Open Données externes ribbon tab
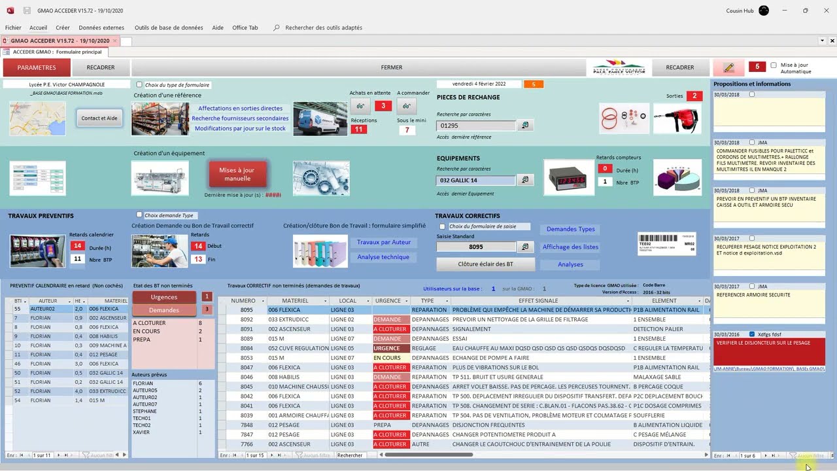This screenshot has height=471, width=837. click(101, 27)
